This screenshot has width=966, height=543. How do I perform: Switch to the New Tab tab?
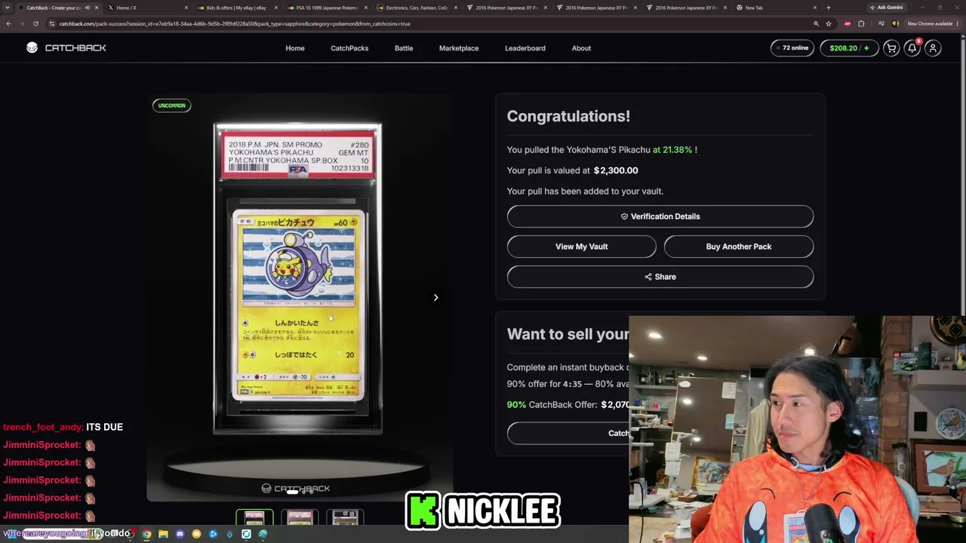(x=775, y=8)
